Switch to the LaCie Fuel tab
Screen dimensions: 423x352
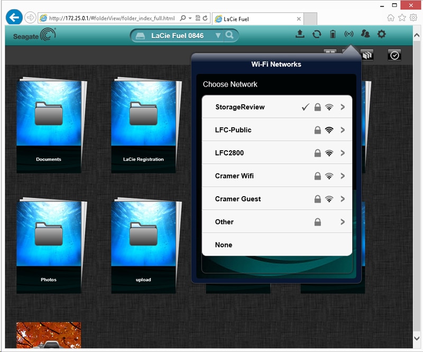258,19
